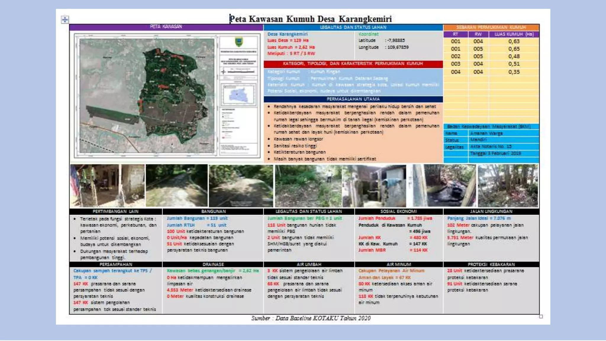Viewport: 606px width, 341px height.
Task: Click the purple PETA KAWASAN header
Action: 166,27
